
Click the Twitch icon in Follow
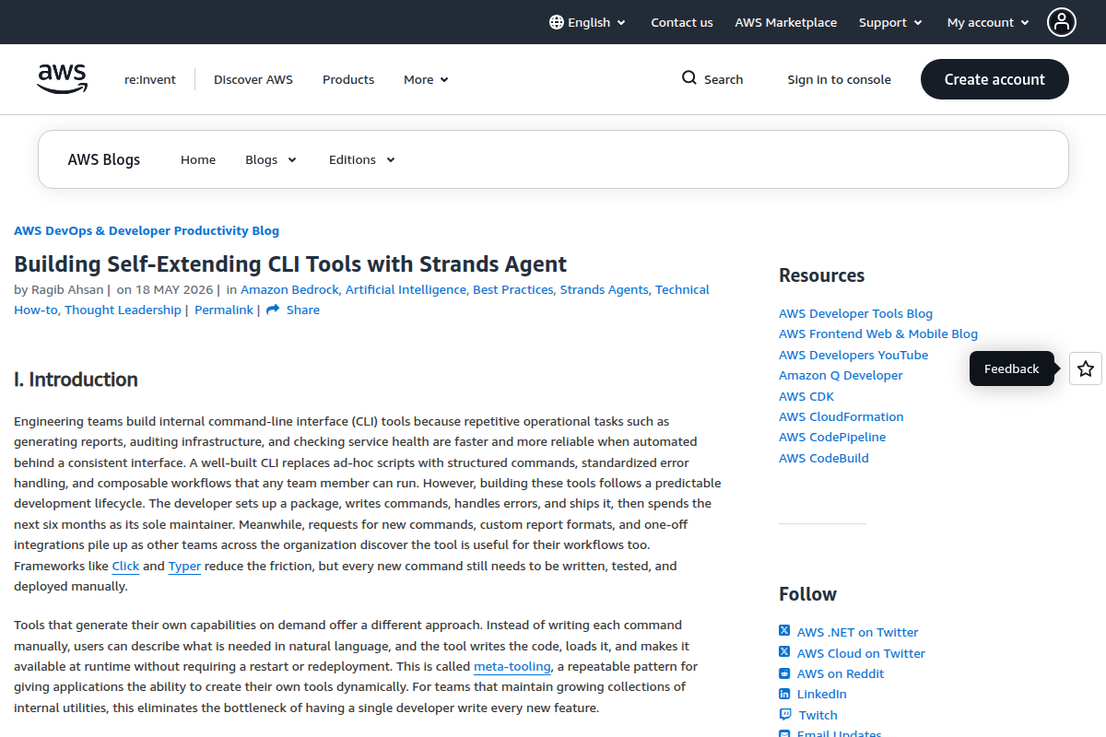point(784,715)
